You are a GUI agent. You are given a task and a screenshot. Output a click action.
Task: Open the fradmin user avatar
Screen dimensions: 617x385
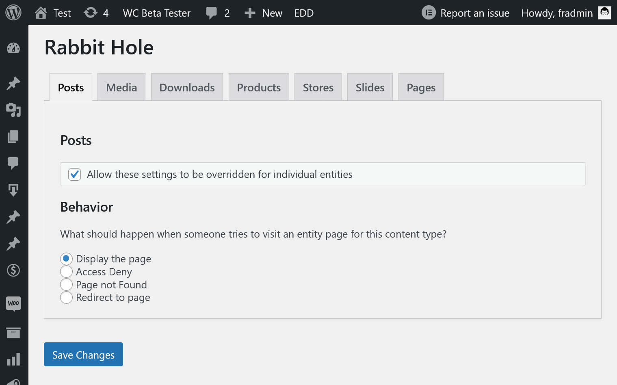coord(604,13)
